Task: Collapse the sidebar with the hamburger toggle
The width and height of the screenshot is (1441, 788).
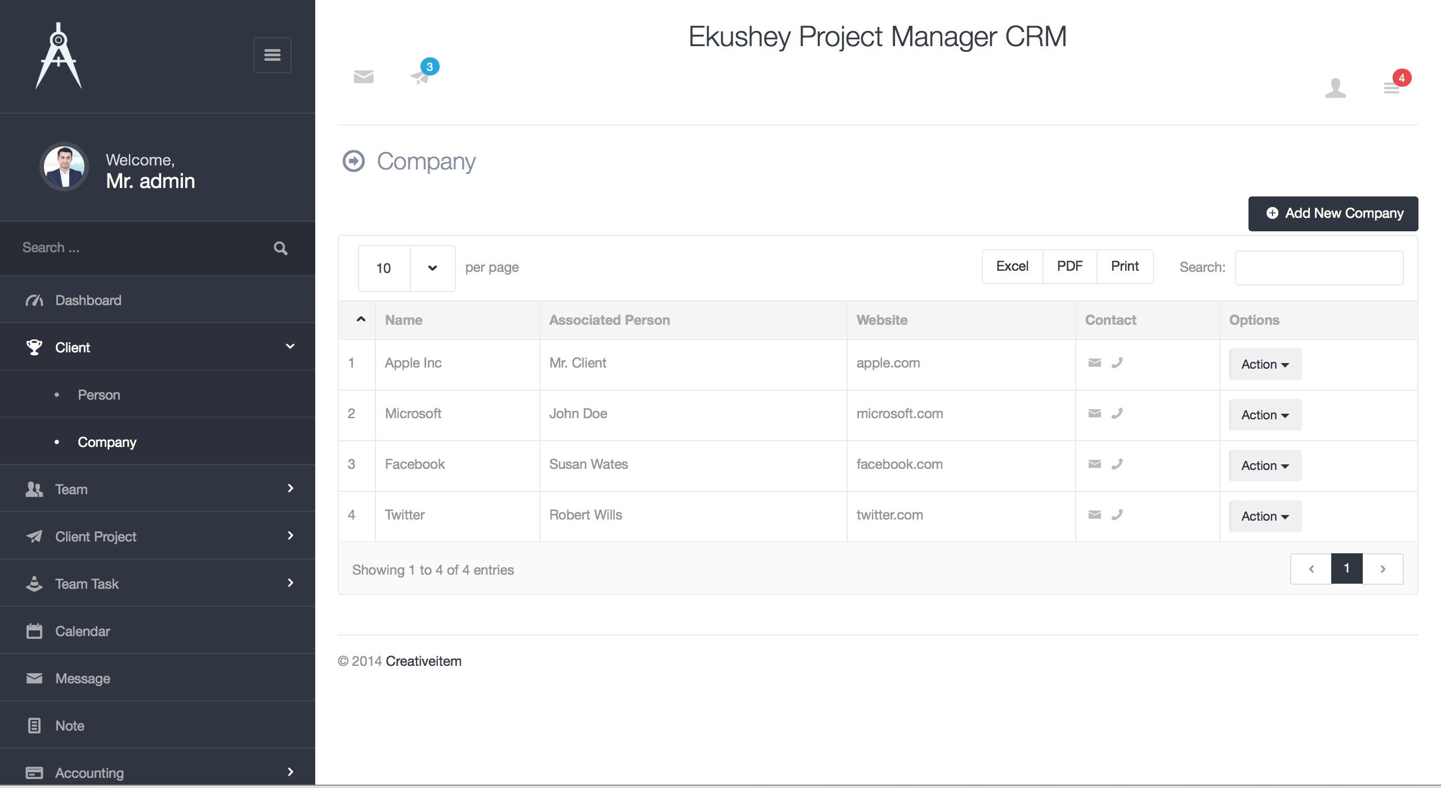Action: 272,55
